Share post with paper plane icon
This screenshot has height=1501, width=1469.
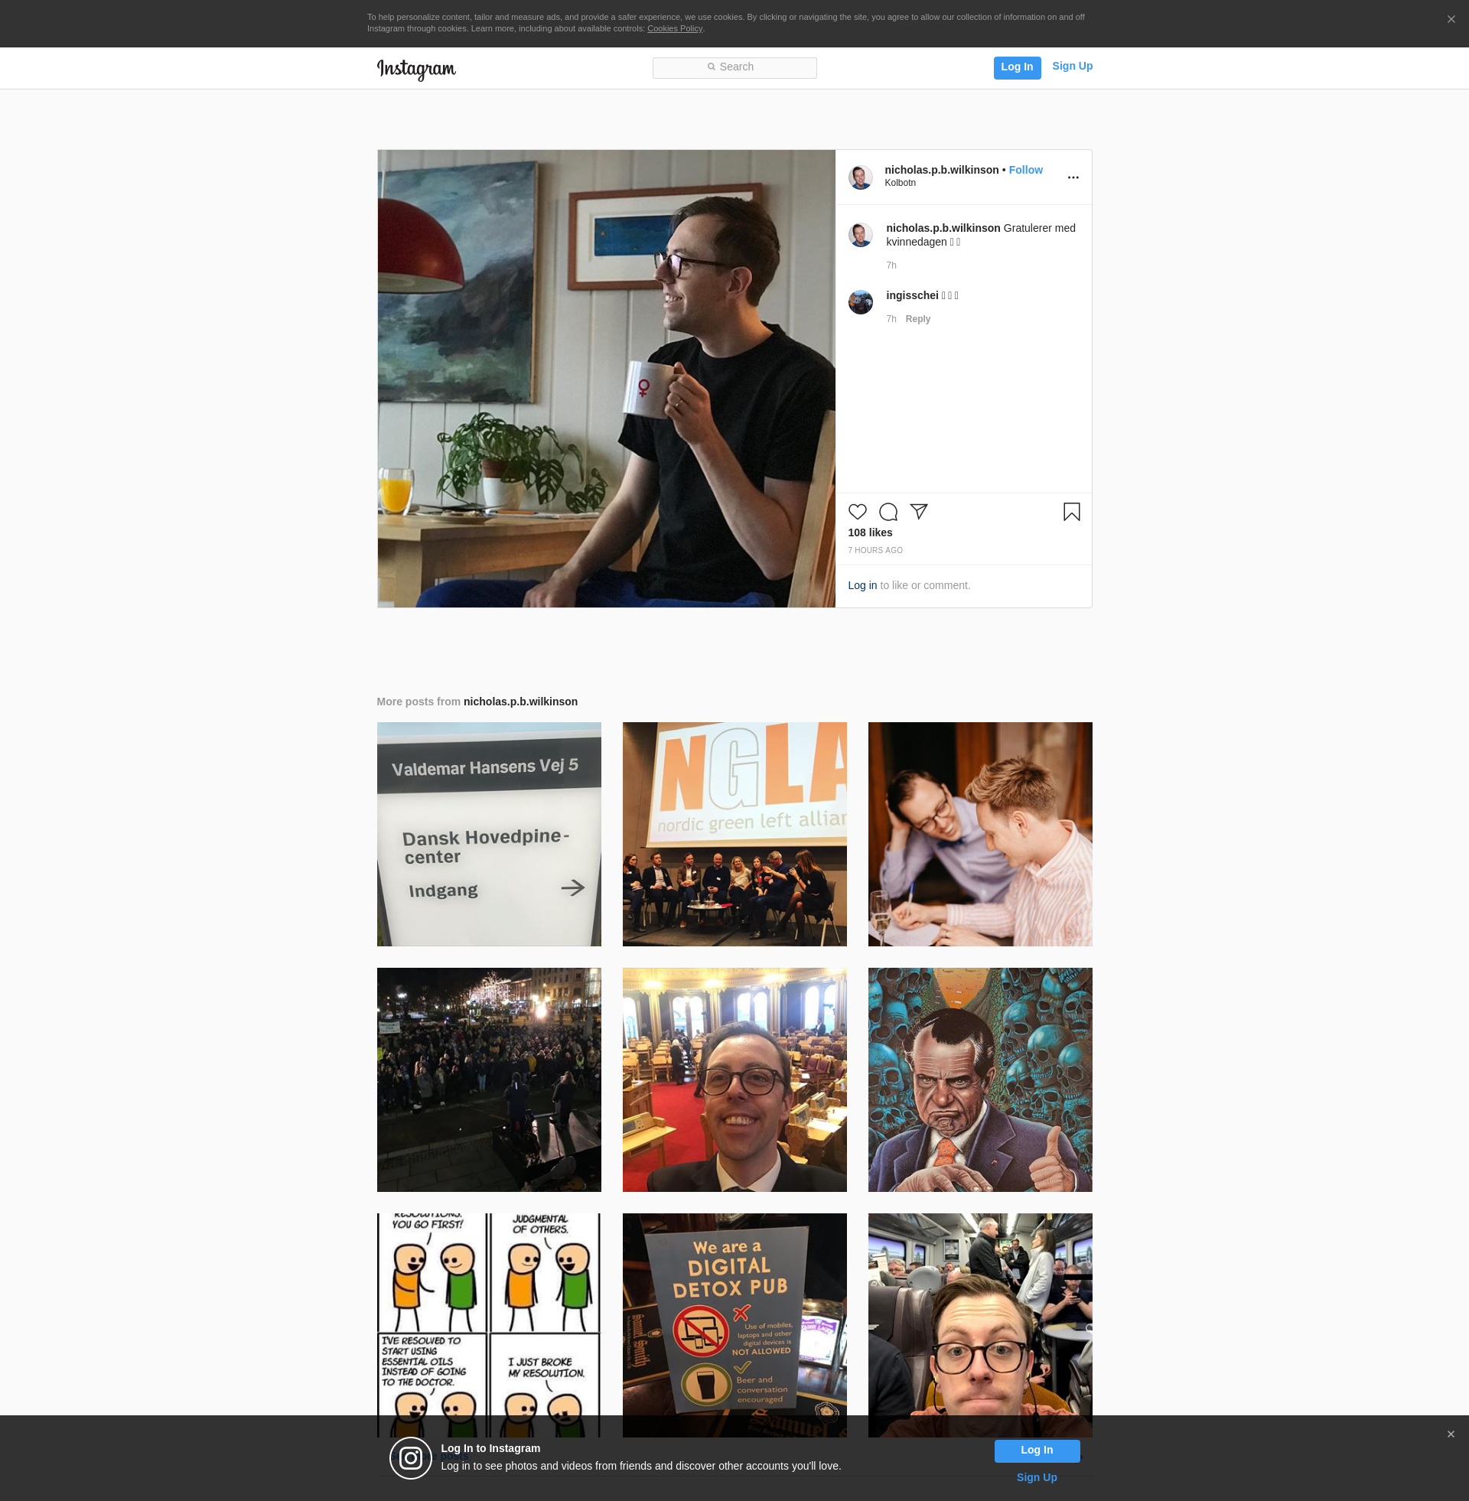(918, 511)
